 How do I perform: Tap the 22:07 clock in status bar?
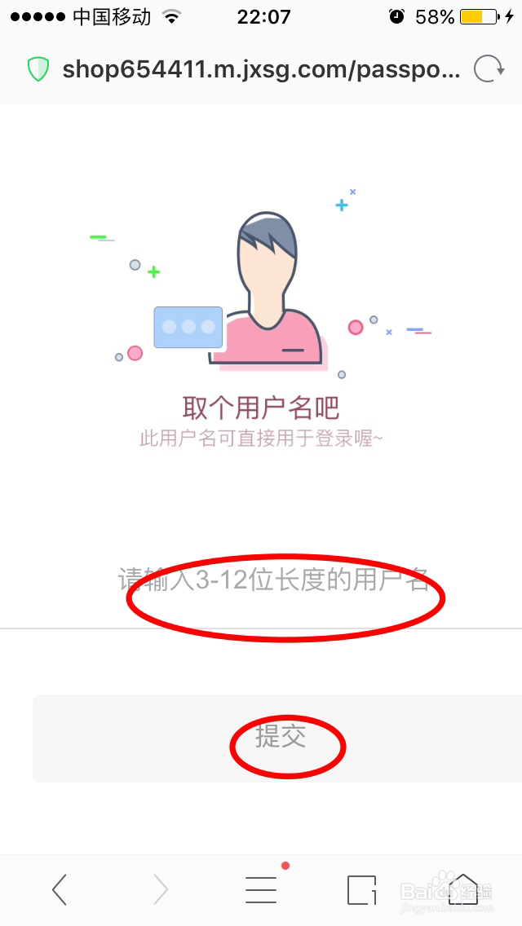click(x=263, y=16)
